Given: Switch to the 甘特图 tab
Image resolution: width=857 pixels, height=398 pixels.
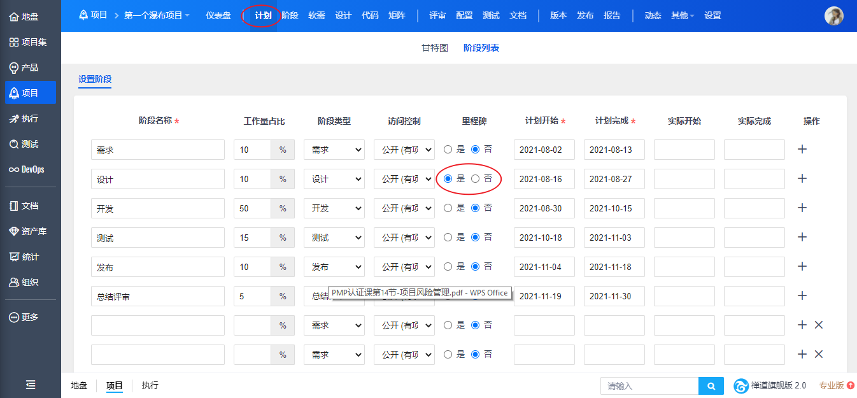Looking at the screenshot, I should click(435, 48).
